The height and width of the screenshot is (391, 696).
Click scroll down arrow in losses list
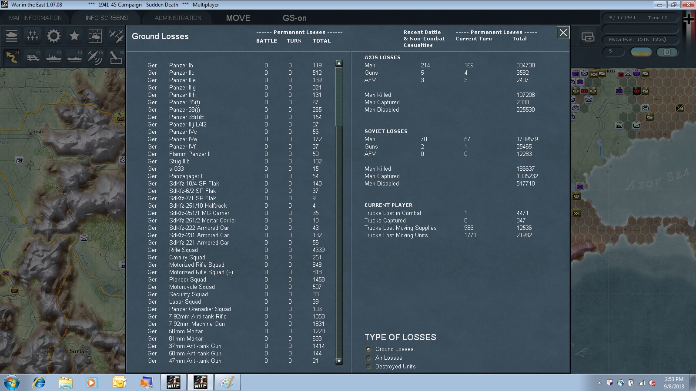point(339,361)
